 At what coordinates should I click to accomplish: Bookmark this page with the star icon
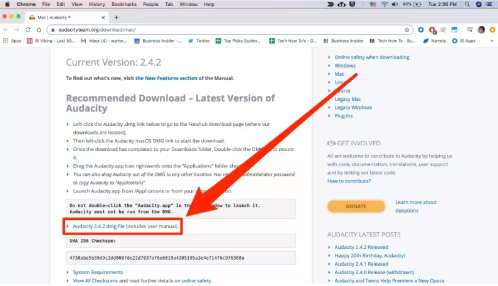click(407, 30)
